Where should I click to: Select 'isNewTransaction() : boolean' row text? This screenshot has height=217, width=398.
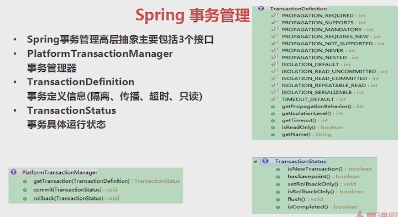329,169
